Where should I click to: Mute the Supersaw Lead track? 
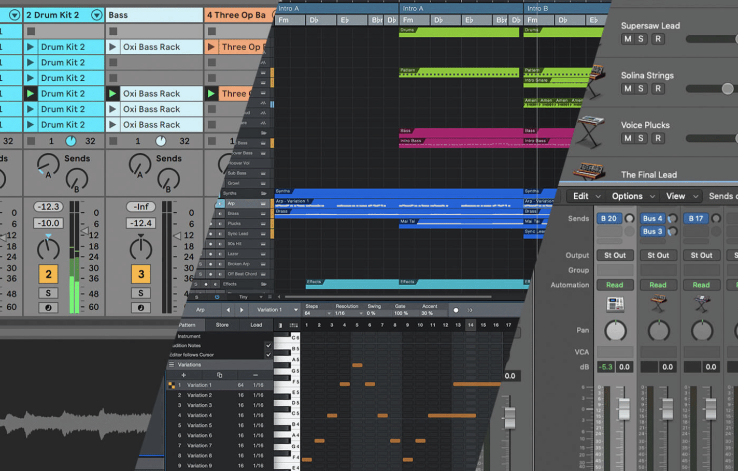pyautogui.click(x=628, y=39)
